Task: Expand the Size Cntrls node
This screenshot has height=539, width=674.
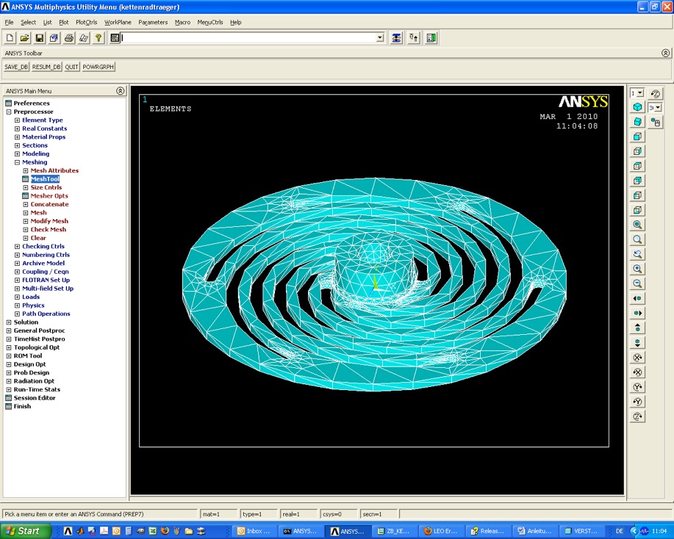Action: point(26,188)
